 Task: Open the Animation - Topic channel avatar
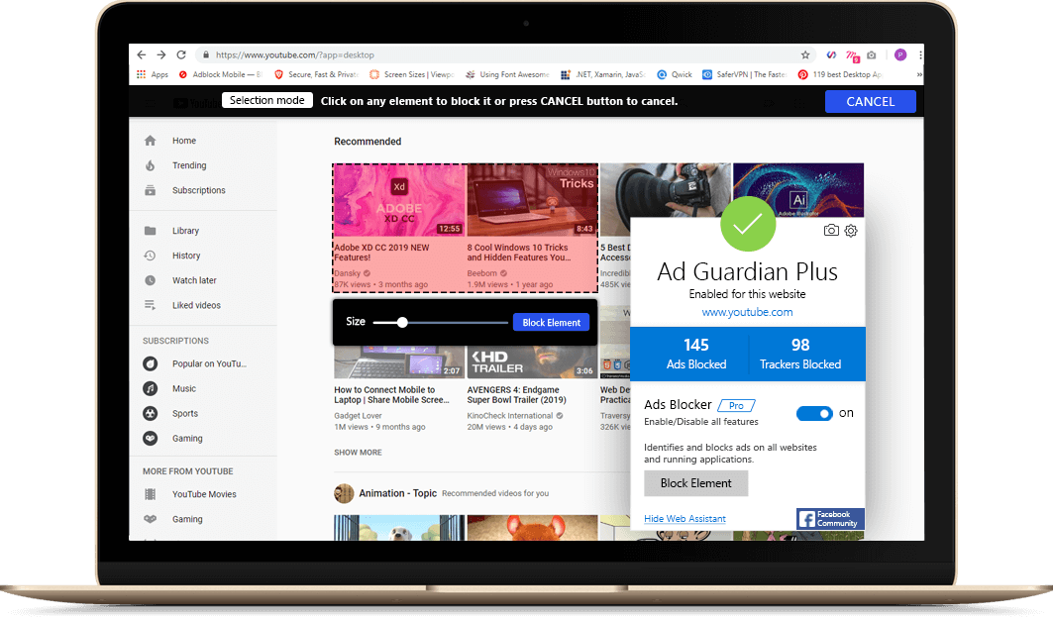[x=344, y=494]
